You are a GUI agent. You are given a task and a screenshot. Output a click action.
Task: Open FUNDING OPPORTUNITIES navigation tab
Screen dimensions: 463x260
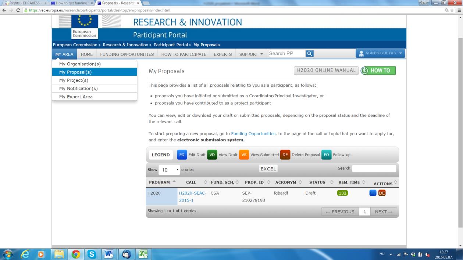(127, 54)
